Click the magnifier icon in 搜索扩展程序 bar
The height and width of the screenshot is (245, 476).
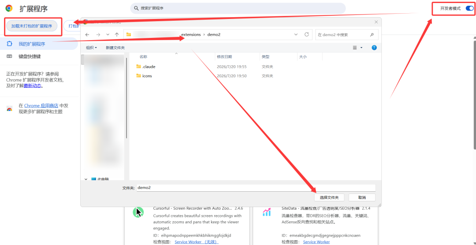point(136,8)
